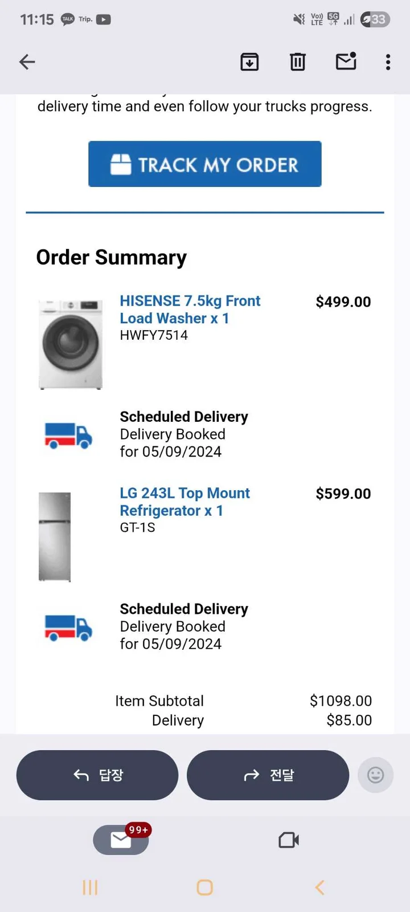Add an emoji reaction with the smiley icon
Viewport: 410px width, 912px height.
(x=375, y=775)
